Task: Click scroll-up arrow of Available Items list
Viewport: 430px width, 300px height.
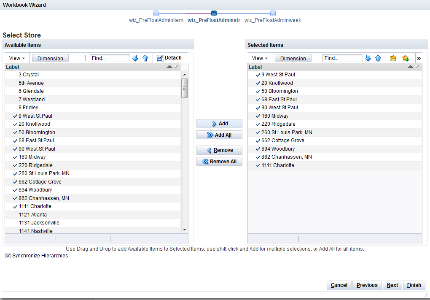Action: [x=185, y=75]
